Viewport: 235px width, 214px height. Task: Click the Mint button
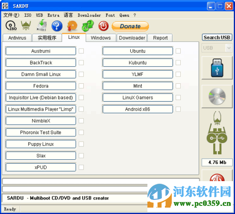(138, 86)
